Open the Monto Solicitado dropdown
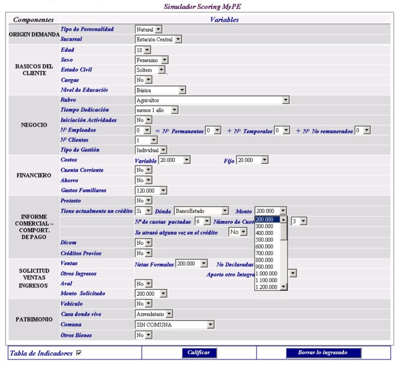Viewport: 398px width, 366px height. [151, 294]
